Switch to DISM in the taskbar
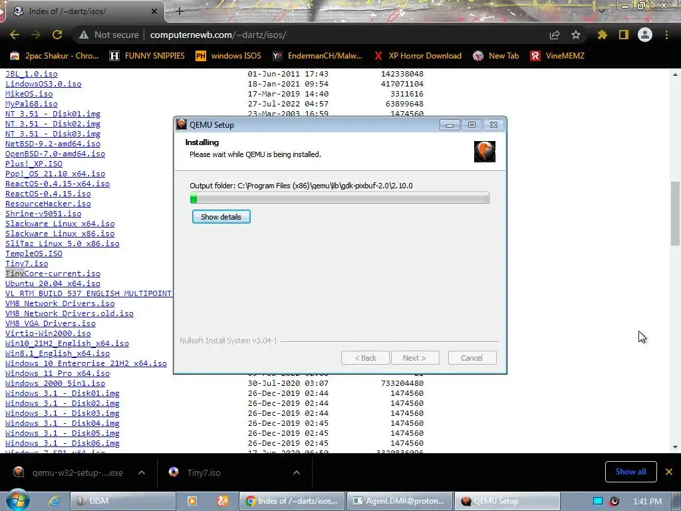 123,501
